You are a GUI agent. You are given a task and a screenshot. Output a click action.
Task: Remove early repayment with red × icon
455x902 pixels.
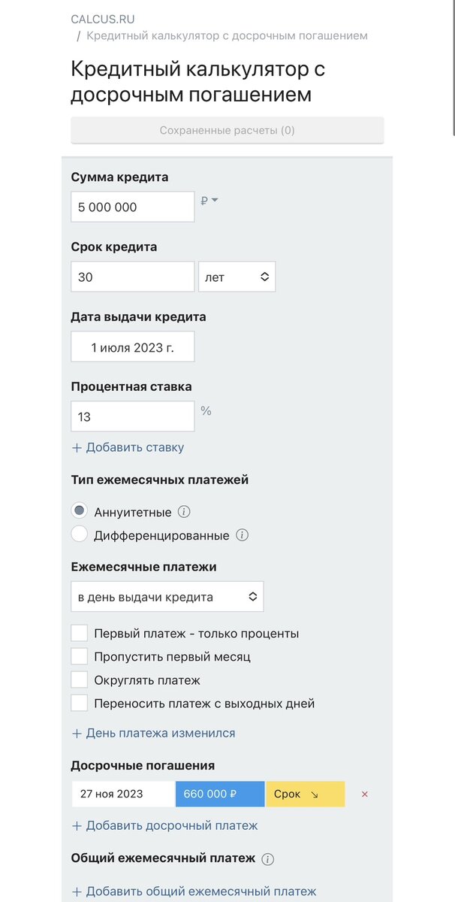(x=363, y=794)
